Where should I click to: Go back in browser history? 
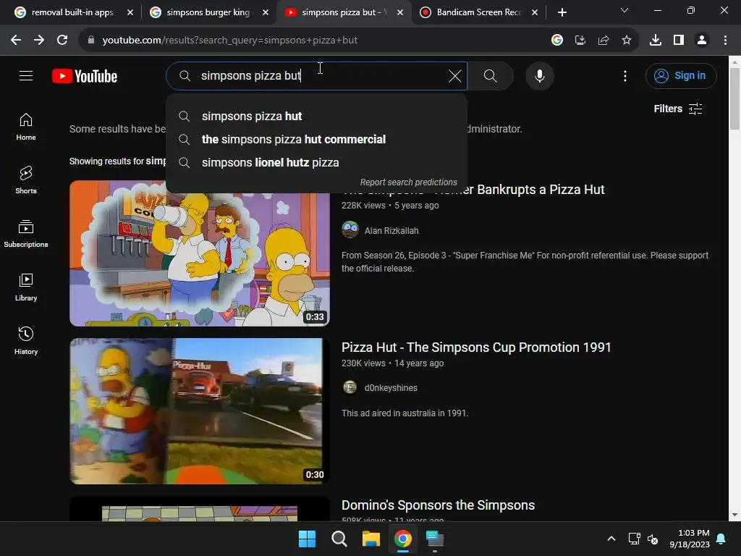[x=16, y=41]
